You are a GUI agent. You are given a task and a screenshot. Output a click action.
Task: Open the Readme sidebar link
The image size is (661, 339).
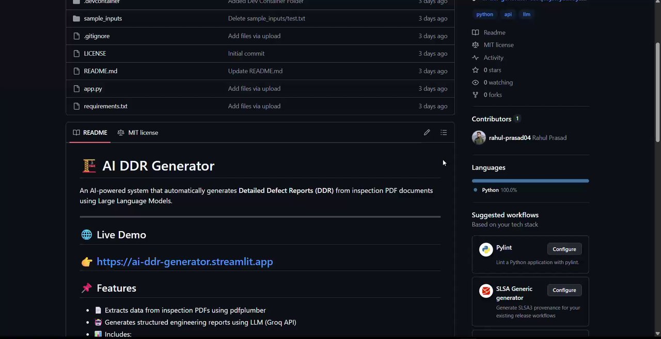click(x=494, y=33)
